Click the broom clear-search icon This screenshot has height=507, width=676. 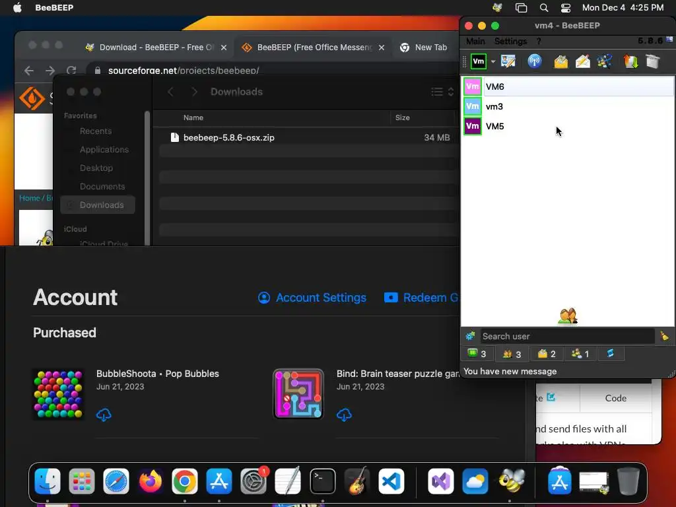click(664, 336)
